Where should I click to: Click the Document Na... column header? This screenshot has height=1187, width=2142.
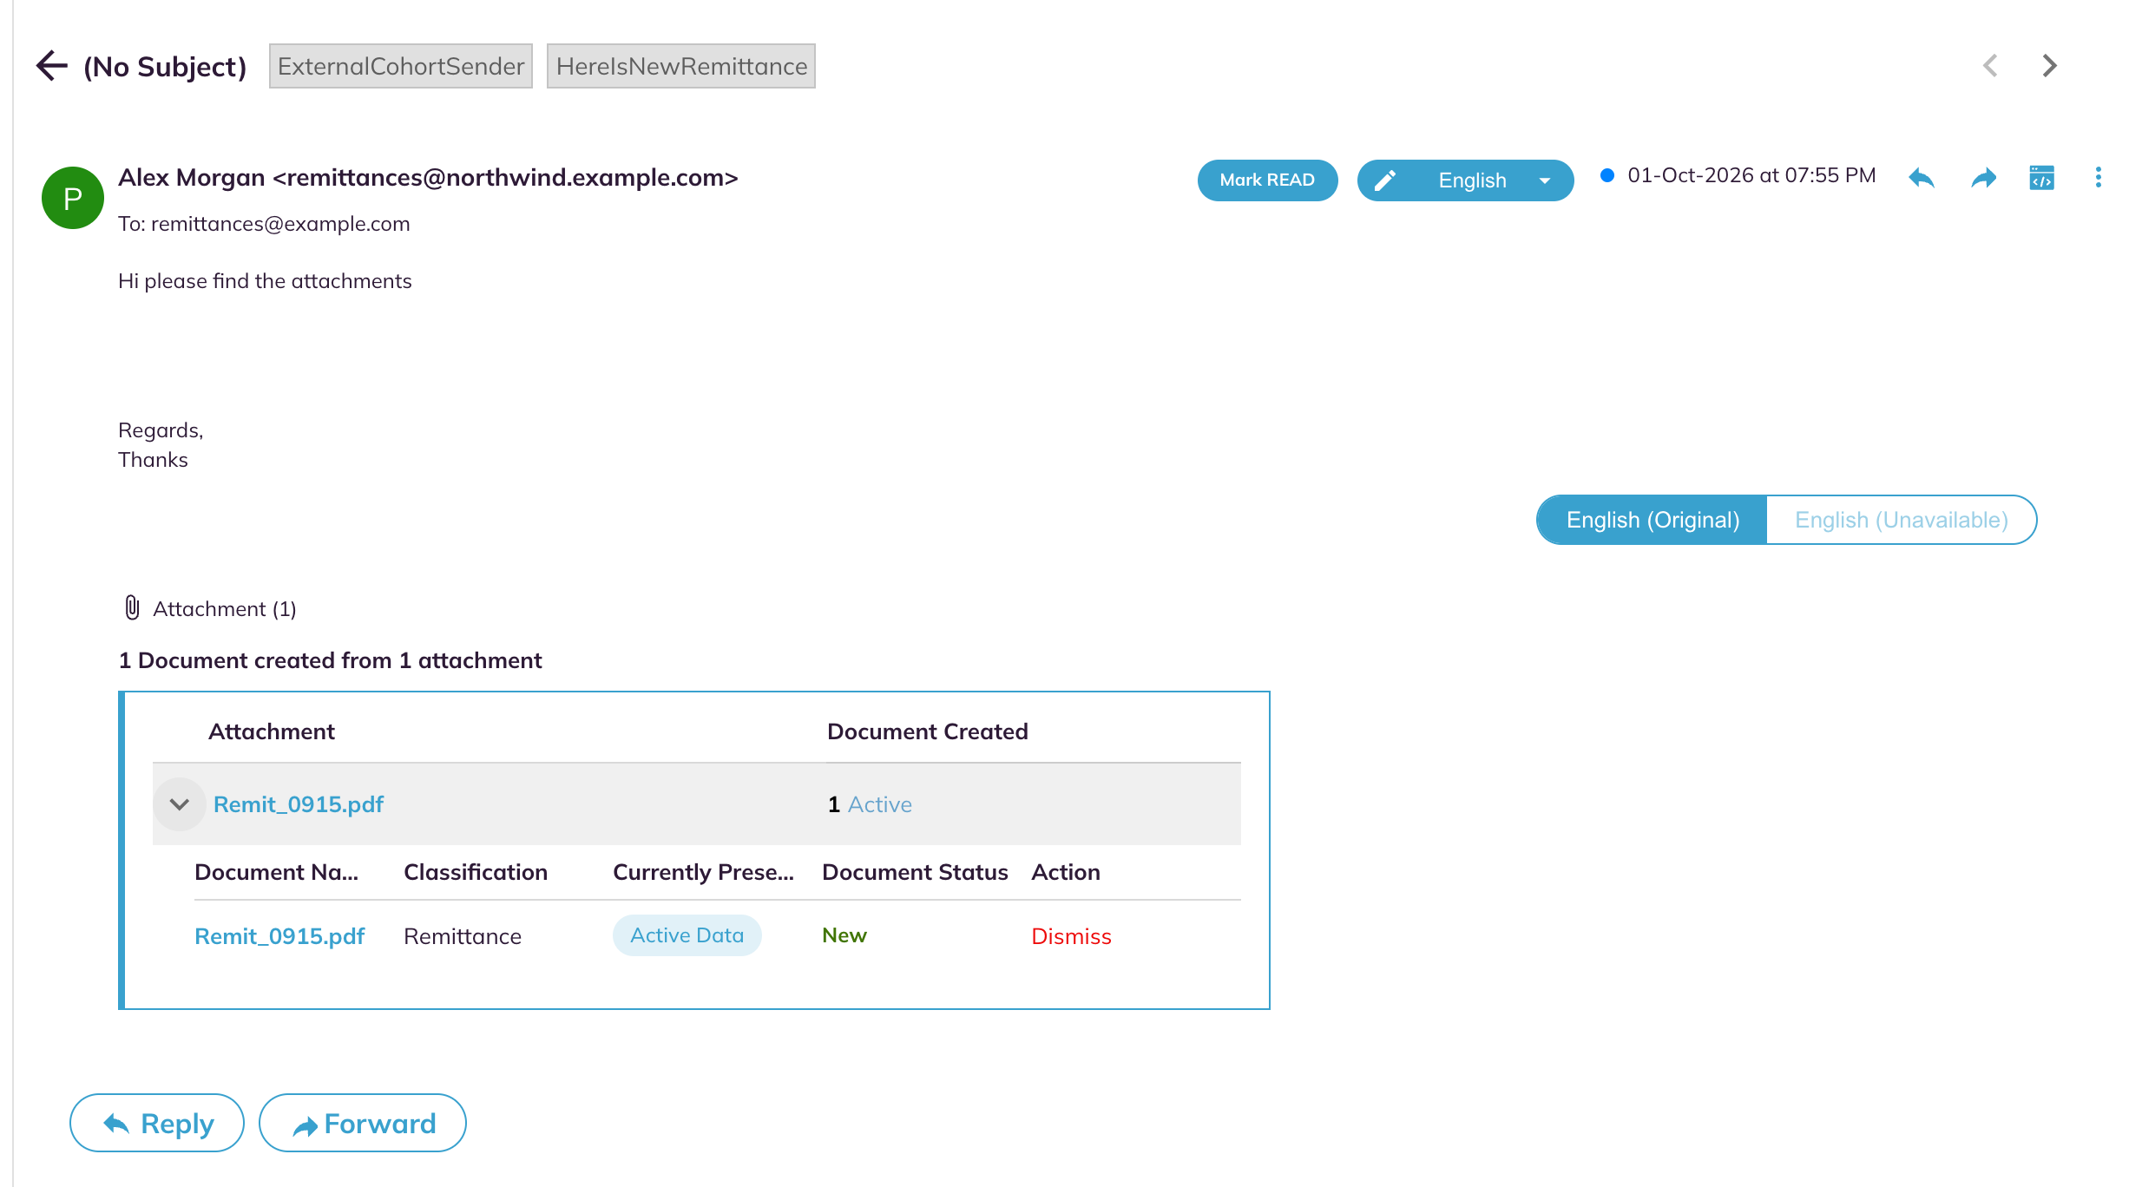tap(276, 872)
